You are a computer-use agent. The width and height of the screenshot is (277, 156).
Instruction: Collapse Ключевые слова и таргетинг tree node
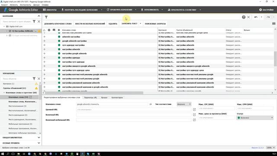[4, 92]
